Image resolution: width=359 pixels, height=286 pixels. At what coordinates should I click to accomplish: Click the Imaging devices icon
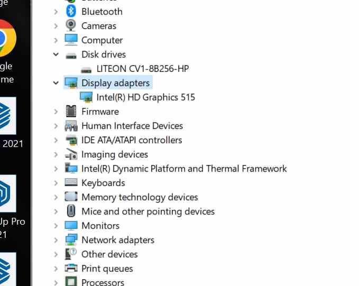click(x=71, y=154)
